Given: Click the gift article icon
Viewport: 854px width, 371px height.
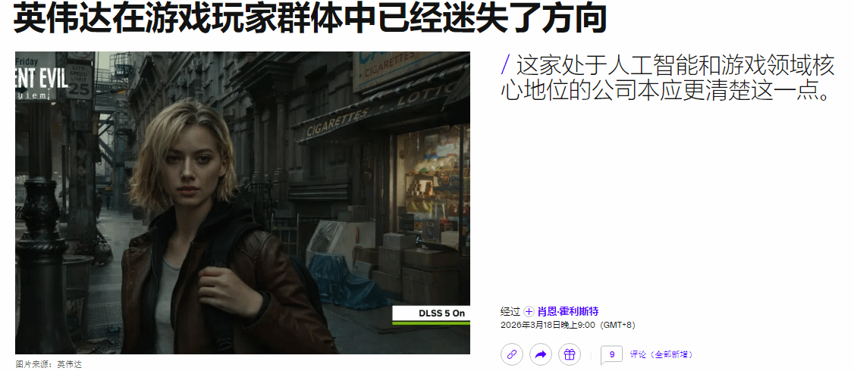Looking at the screenshot, I should [x=569, y=354].
